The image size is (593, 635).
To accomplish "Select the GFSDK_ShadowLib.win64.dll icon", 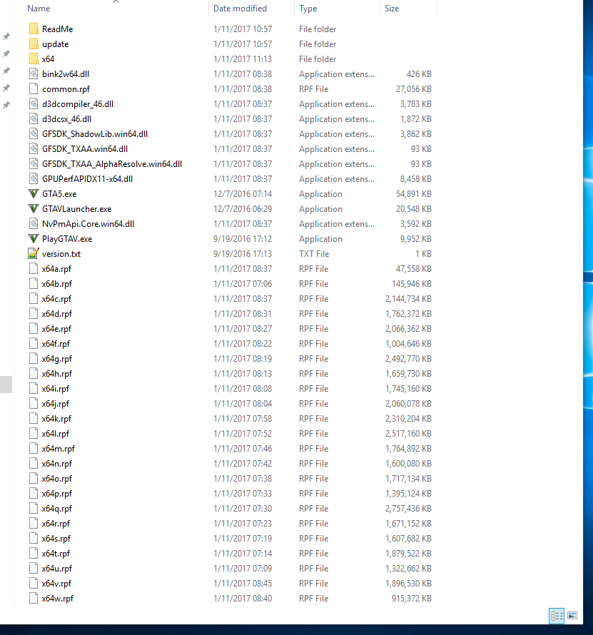I will [34, 134].
